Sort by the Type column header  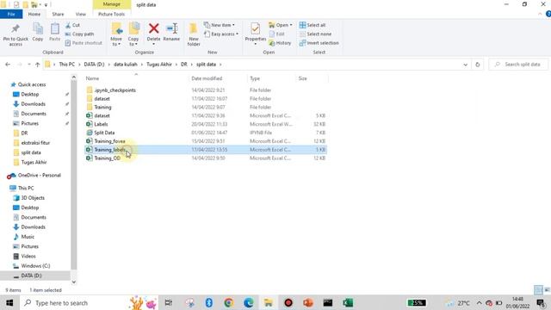255,78
